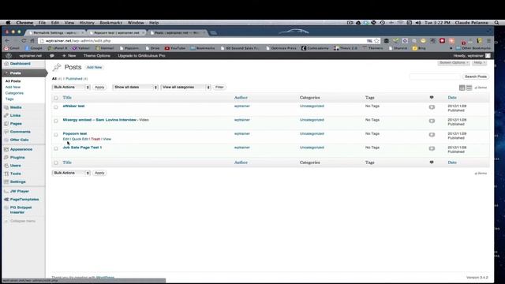Click the red extension icon in toolbar
Image resolution: width=505 pixels, height=284 pixels.
(x=442, y=41)
